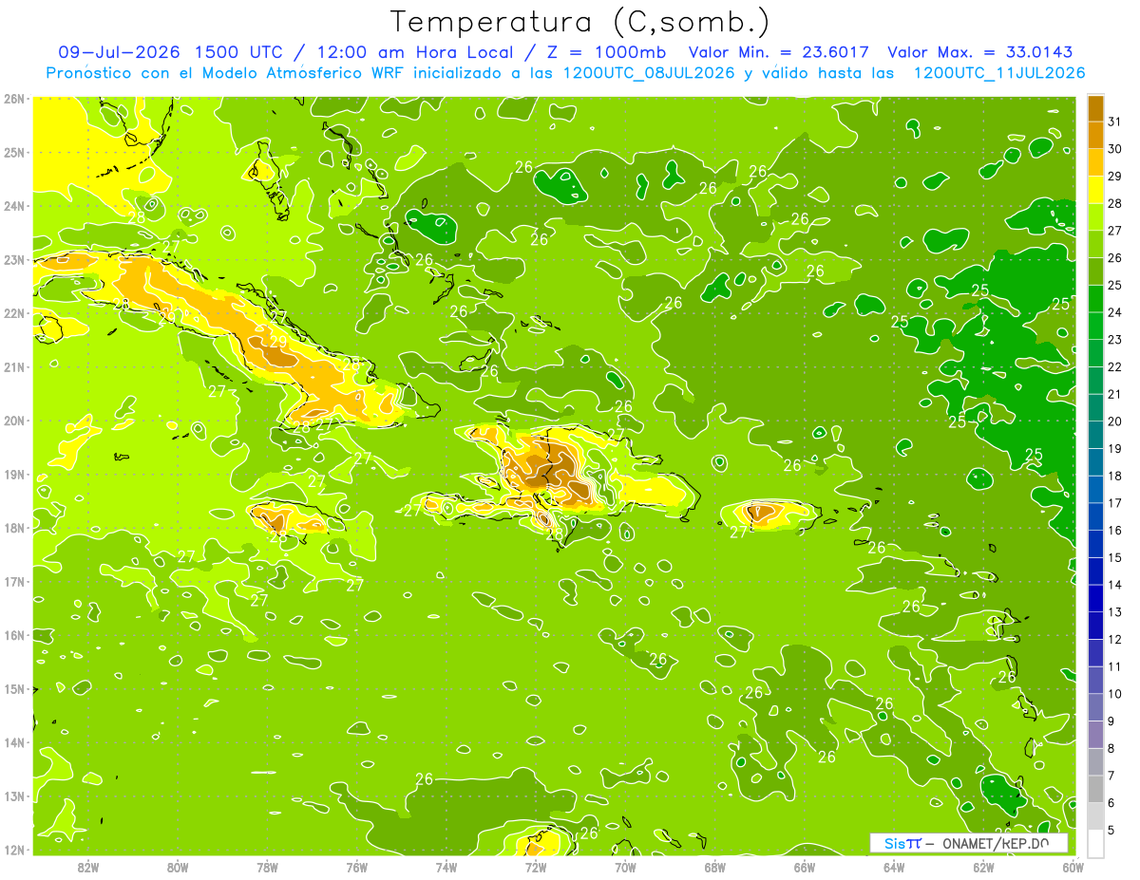Click the "23N" latitude label

(x=13, y=259)
